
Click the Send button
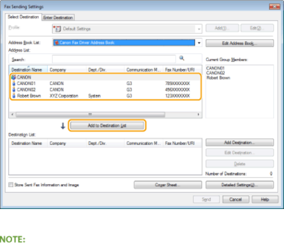pos(206,200)
